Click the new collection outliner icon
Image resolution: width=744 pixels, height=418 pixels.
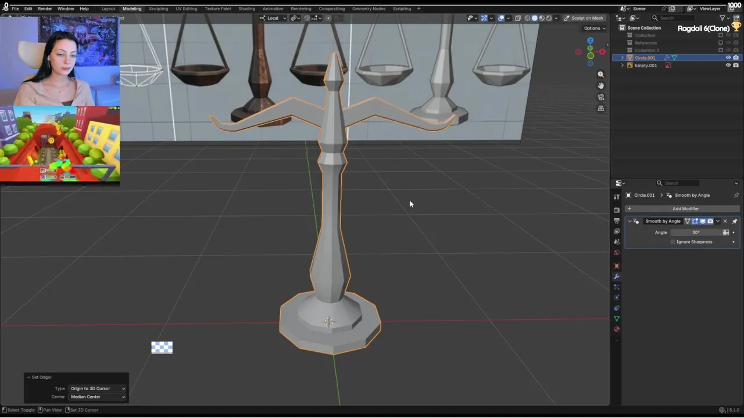click(x=736, y=18)
